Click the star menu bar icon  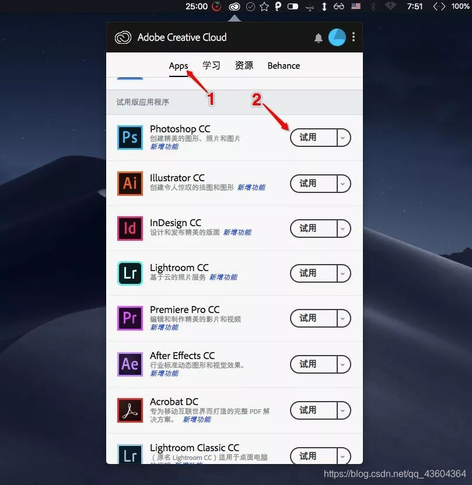pyautogui.click(x=264, y=6)
